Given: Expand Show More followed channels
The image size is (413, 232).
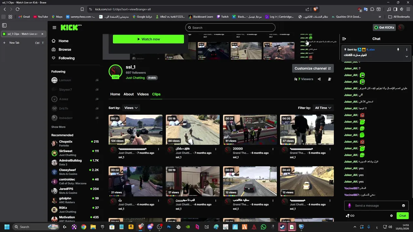Looking at the screenshot, I should (58, 127).
